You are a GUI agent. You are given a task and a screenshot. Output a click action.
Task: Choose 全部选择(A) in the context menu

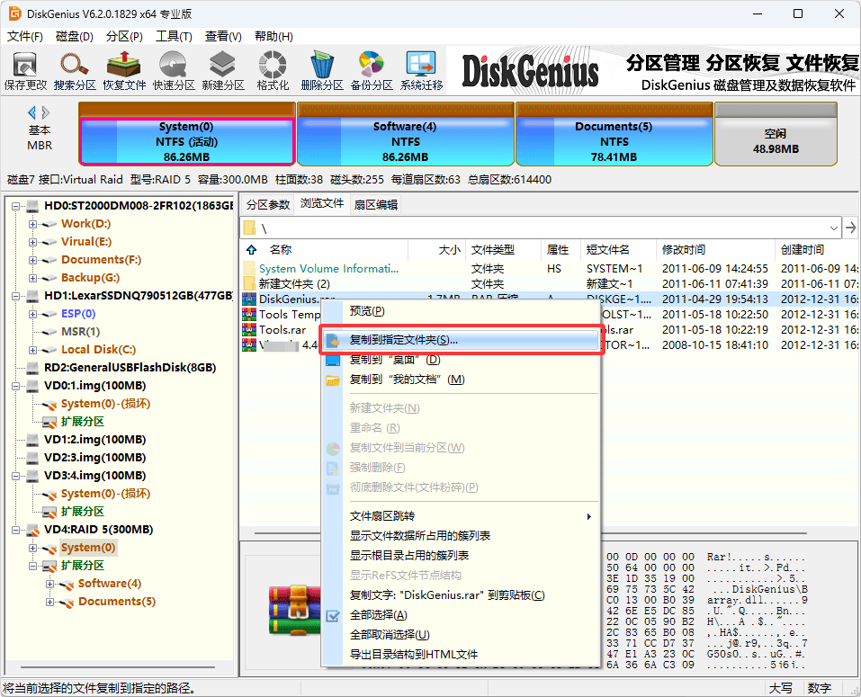click(x=460, y=615)
